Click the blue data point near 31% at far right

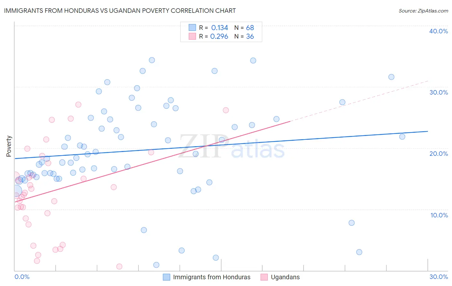pyautogui.click(x=391, y=77)
